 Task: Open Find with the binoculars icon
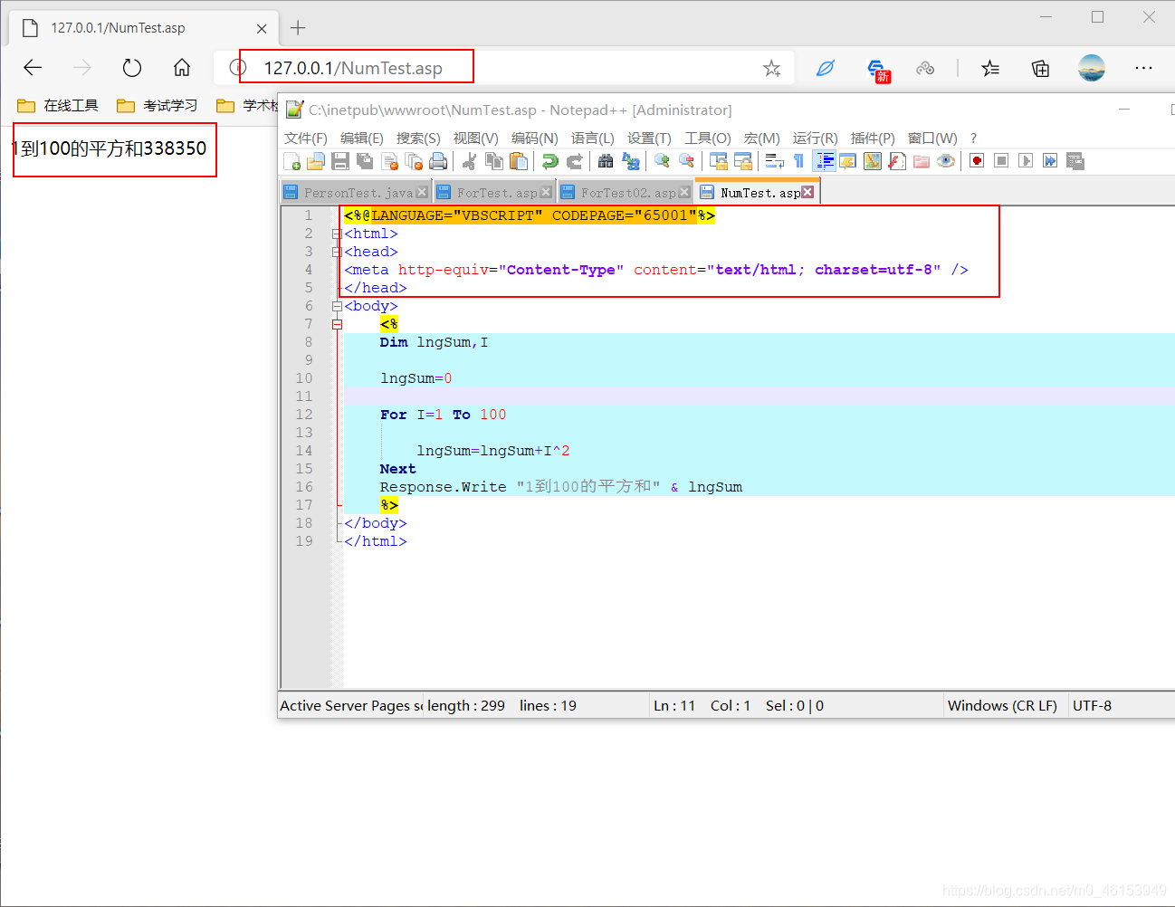tap(606, 161)
